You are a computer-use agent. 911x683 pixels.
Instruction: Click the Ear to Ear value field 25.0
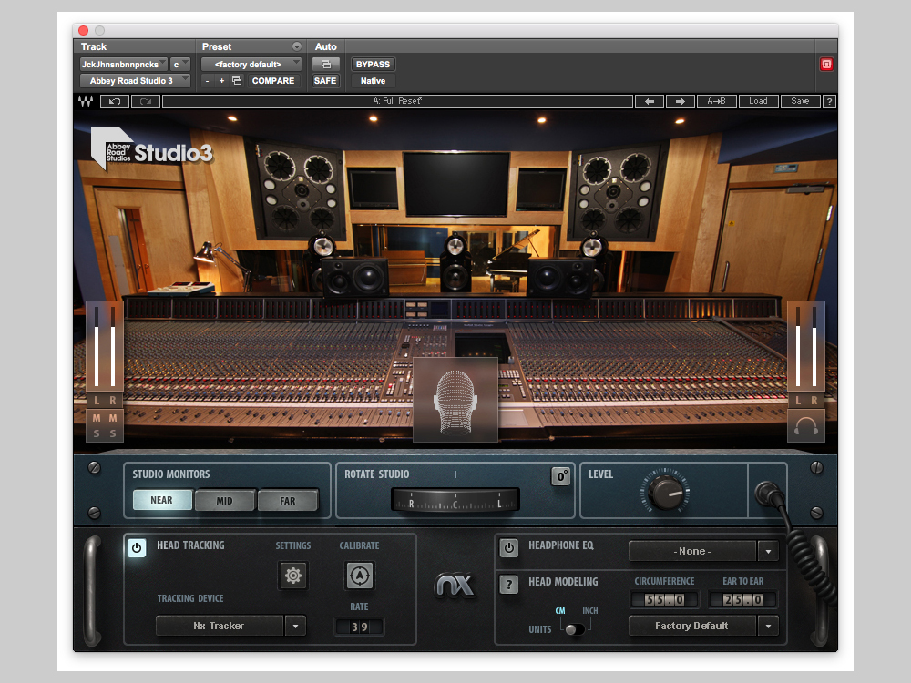click(x=742, y=599)
